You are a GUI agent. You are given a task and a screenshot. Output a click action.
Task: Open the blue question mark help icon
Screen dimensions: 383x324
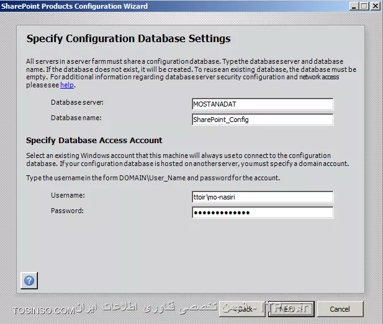(29, 281)
